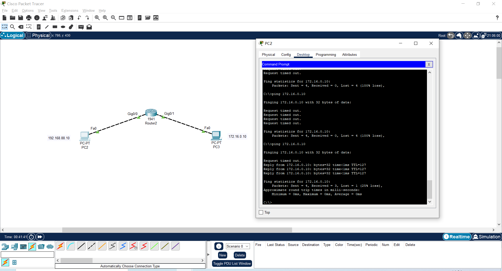Select the Delete tool
This screenshot has width=502, height=271.
tap(21, 27)
